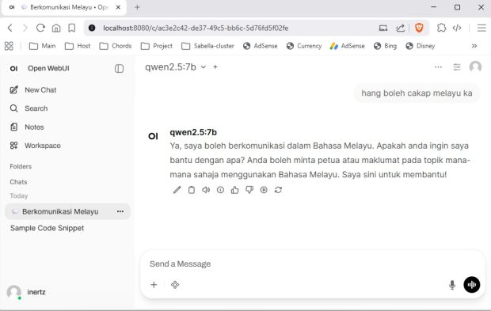The width and height of the screenshot is (491, 311).
Task: Open chat options three-dot menu at top
Action: point(438,67)
